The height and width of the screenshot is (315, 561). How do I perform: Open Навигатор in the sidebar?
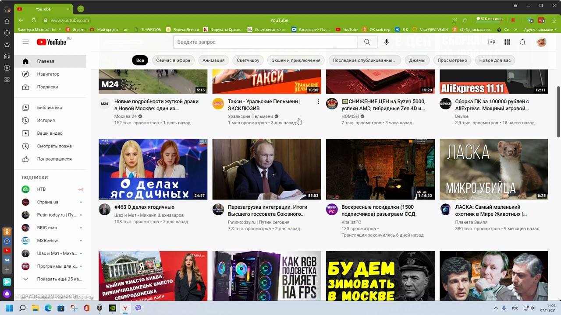tap(50, 74)
